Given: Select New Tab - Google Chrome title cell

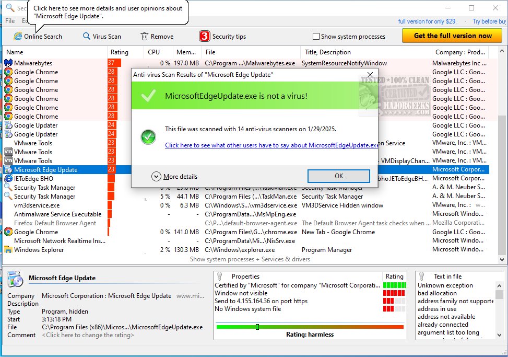Looking at the screenshot, I should click(x=338, y=232).
